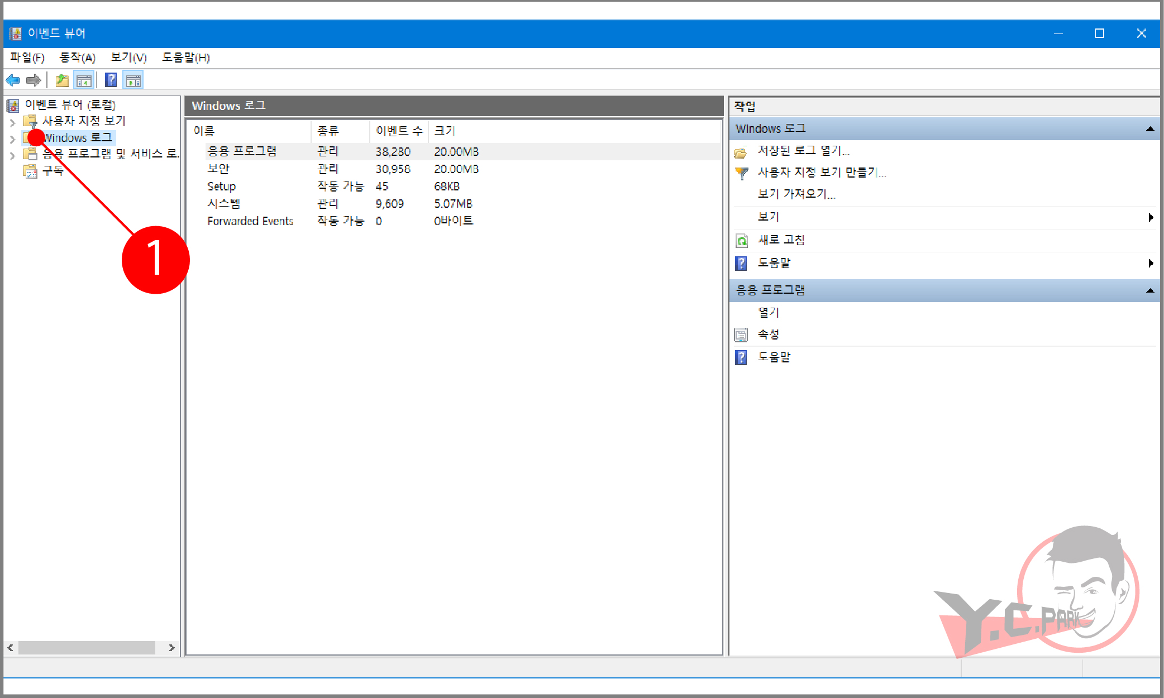Click the forward navigation arrow

[34, 80]
